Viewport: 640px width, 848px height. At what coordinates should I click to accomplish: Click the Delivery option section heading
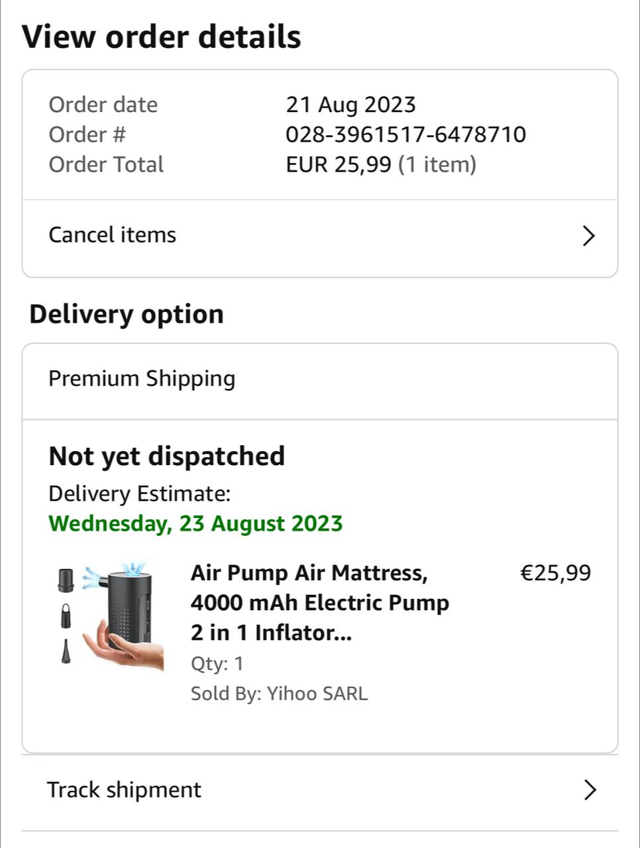tap(127, 314)
